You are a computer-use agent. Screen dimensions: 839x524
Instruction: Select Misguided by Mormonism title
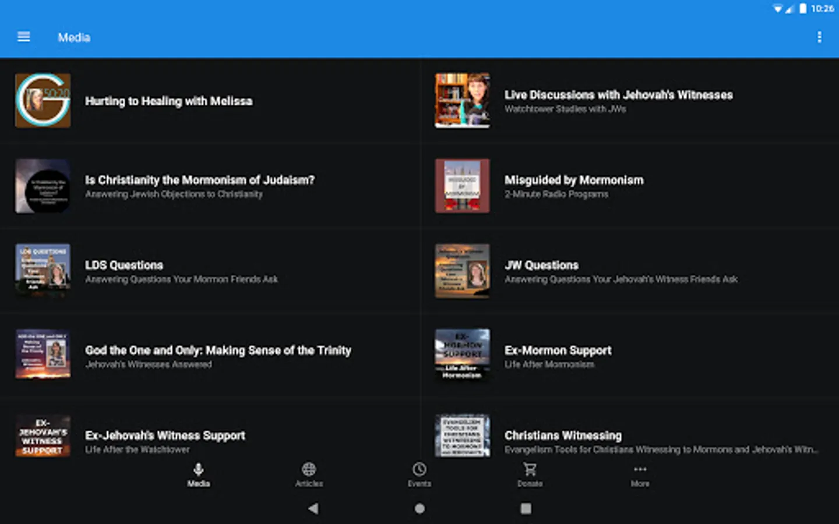tap(574, 180)
